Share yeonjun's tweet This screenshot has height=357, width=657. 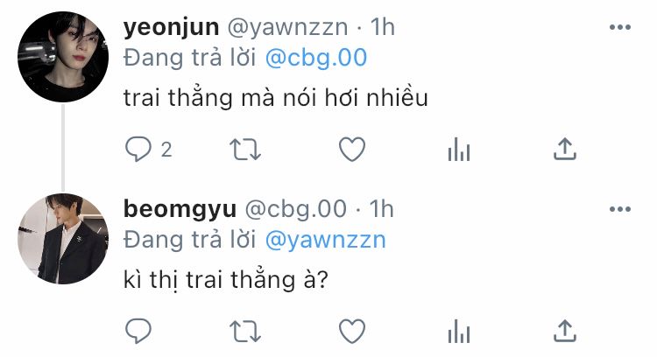(565, 149)
